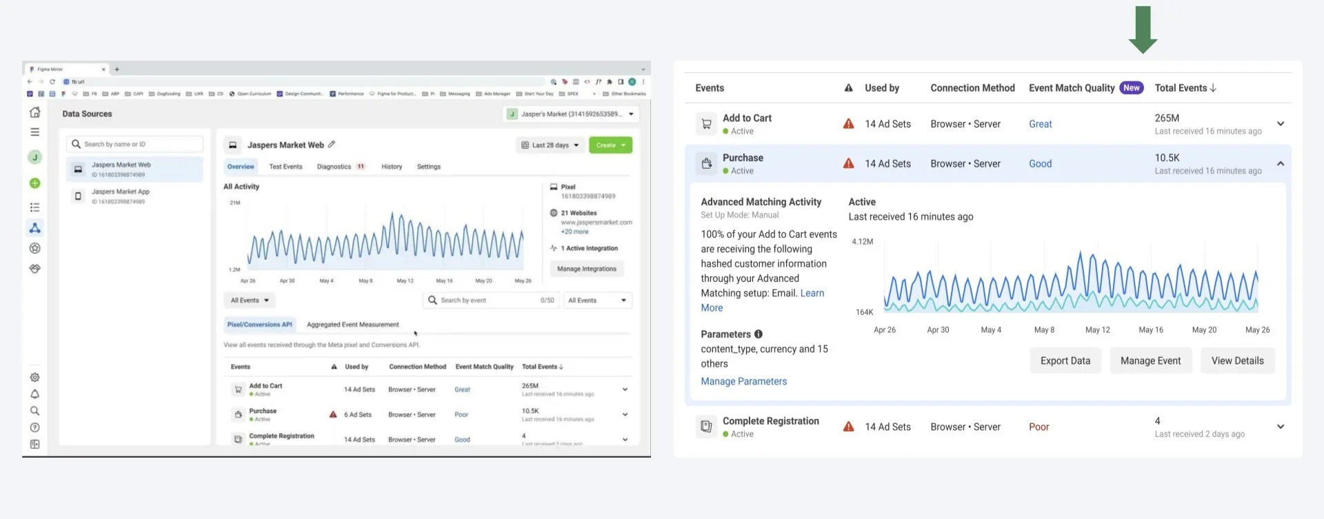
Task: Open the browser extensions puzzle icon
Action: coord(610,81)
